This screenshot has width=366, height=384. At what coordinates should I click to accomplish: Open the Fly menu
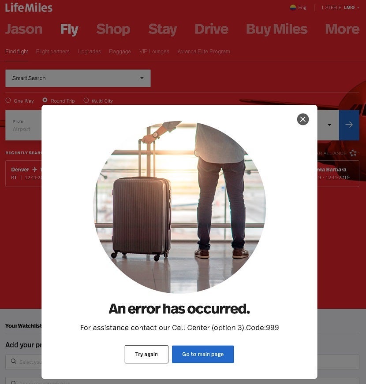[x=69, y=29]
